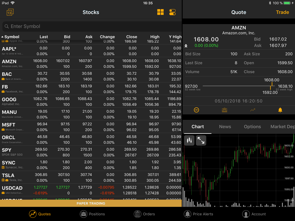
Task: Open the Orders bottom tab
Action: [144, 214]
